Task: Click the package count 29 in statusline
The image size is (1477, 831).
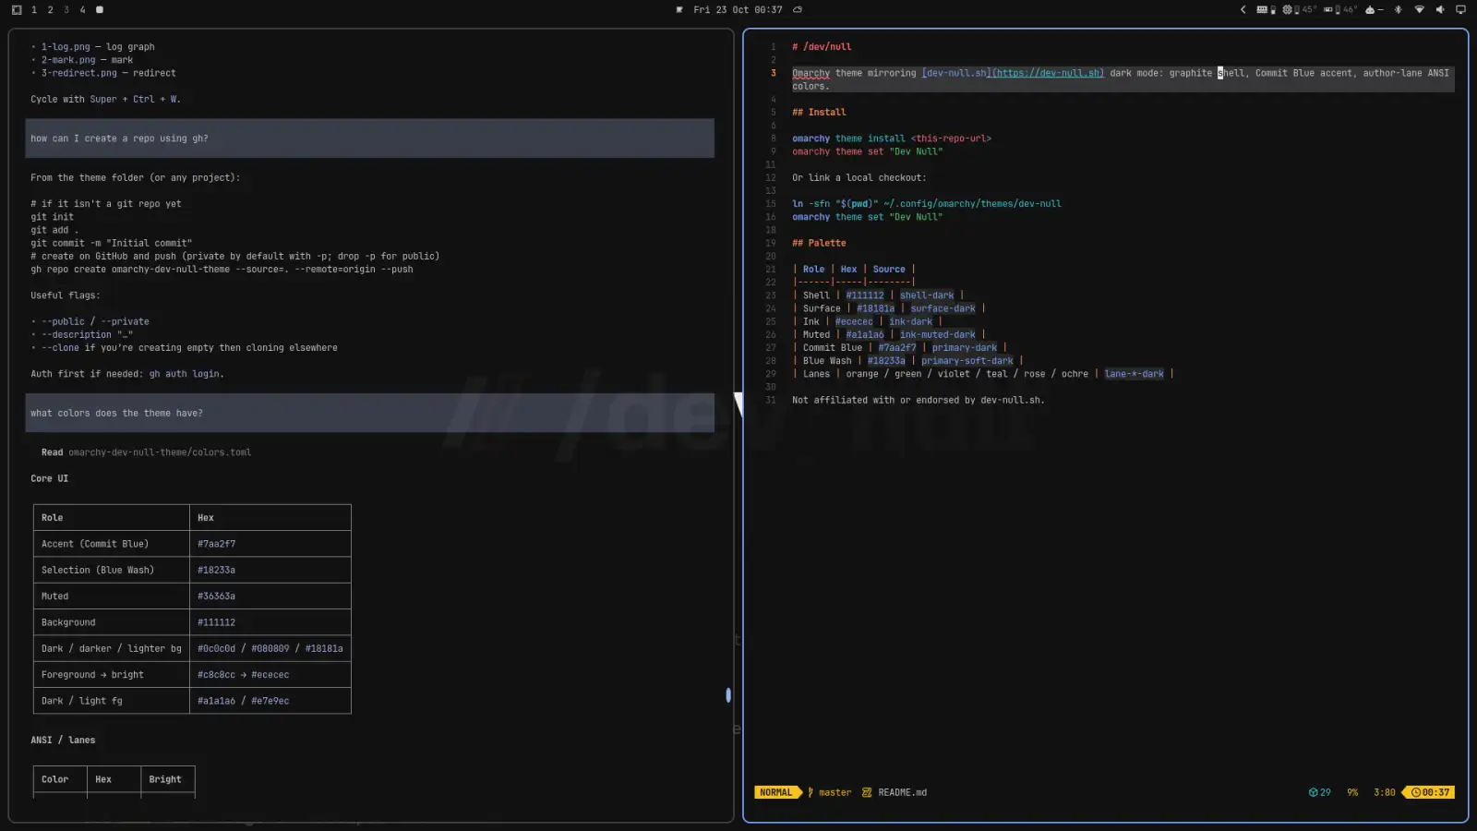Action: point(1320,792)
